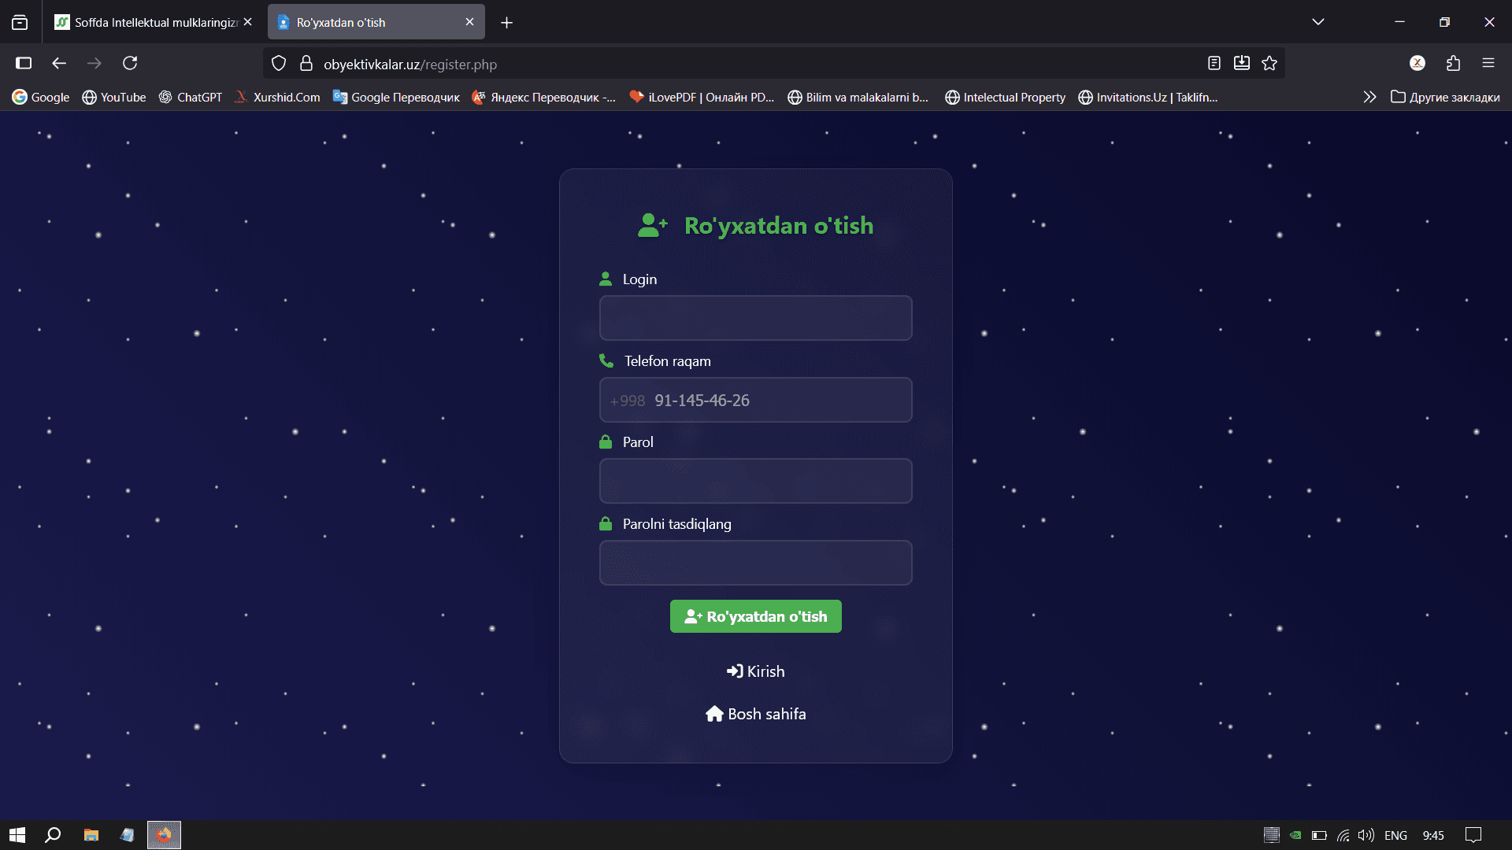
Task: Open Windows Start menu
Action: (17, 835)
